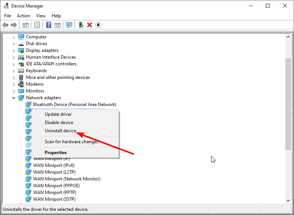Click the vertical scrollbar thumb
The width and height of the screenshot is (294, 215).
[x=288, y=104]
